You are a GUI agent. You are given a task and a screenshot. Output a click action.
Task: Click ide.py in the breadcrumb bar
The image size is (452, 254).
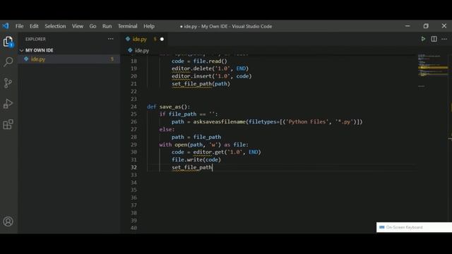pos(142,50)
